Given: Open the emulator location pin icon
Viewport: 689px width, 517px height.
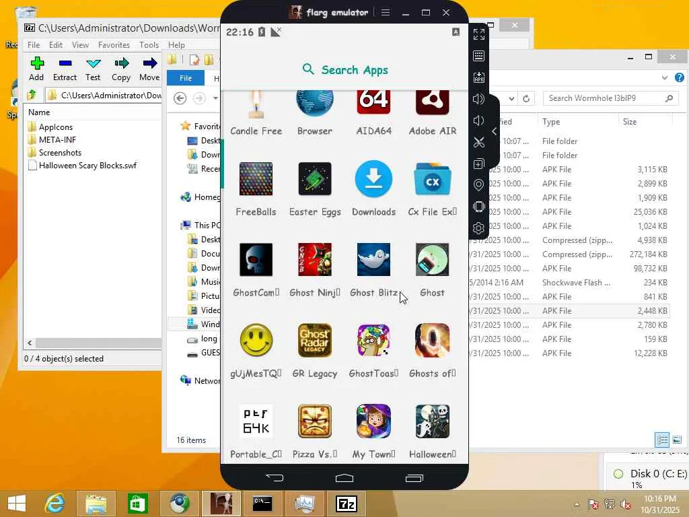Looking at the screenshot, I should (479, 185).
